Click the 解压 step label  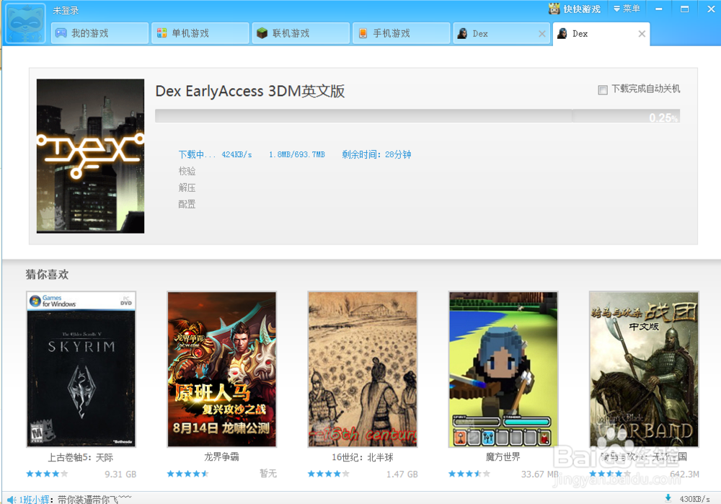(187, 187)
